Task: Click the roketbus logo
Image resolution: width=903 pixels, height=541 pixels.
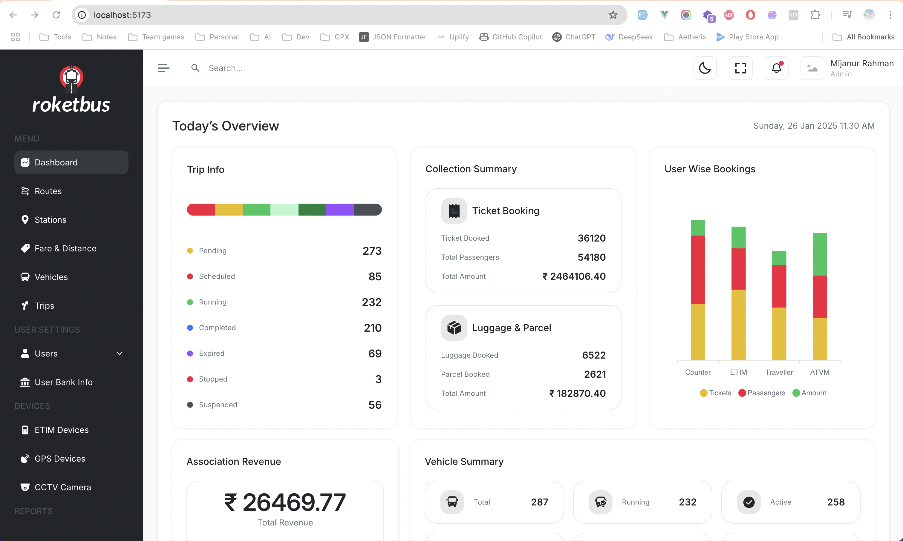Action: tap(71, 89)
